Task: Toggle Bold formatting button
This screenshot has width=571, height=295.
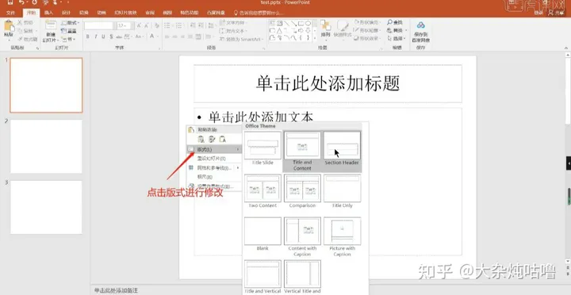Action: (88, 36)
